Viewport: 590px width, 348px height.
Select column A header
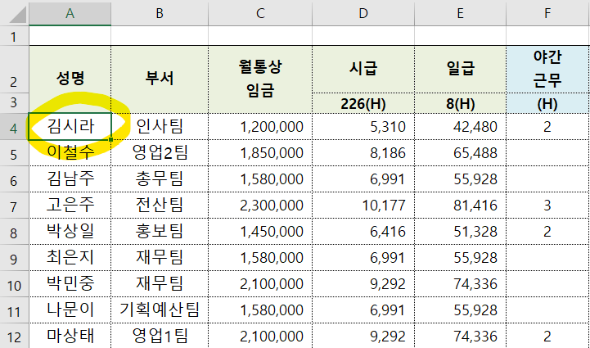coord(70,13)
